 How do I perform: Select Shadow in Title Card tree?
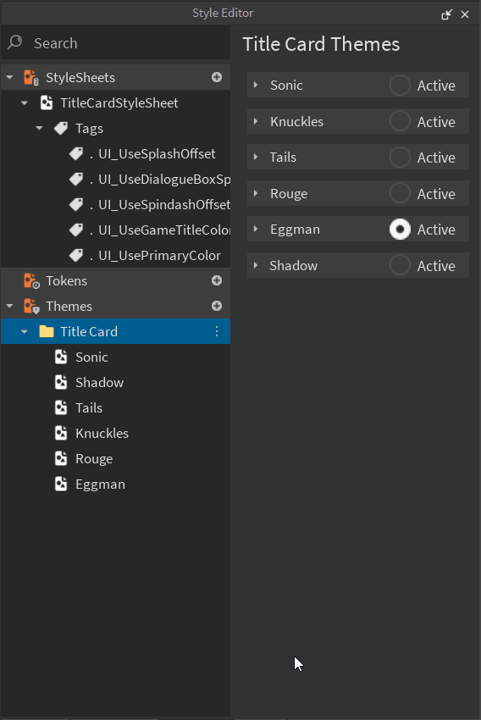tap(100, 383)
